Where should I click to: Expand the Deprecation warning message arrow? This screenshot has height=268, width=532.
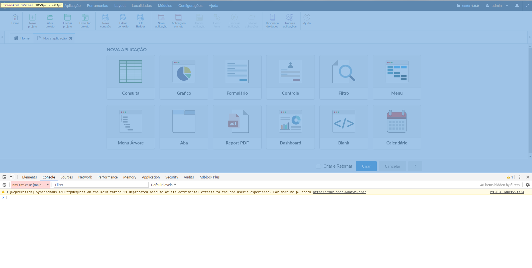[8, 192]
